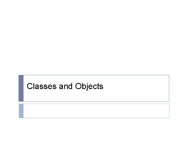
Task: Click blank white slide area above title box
Action: point(94,39)
